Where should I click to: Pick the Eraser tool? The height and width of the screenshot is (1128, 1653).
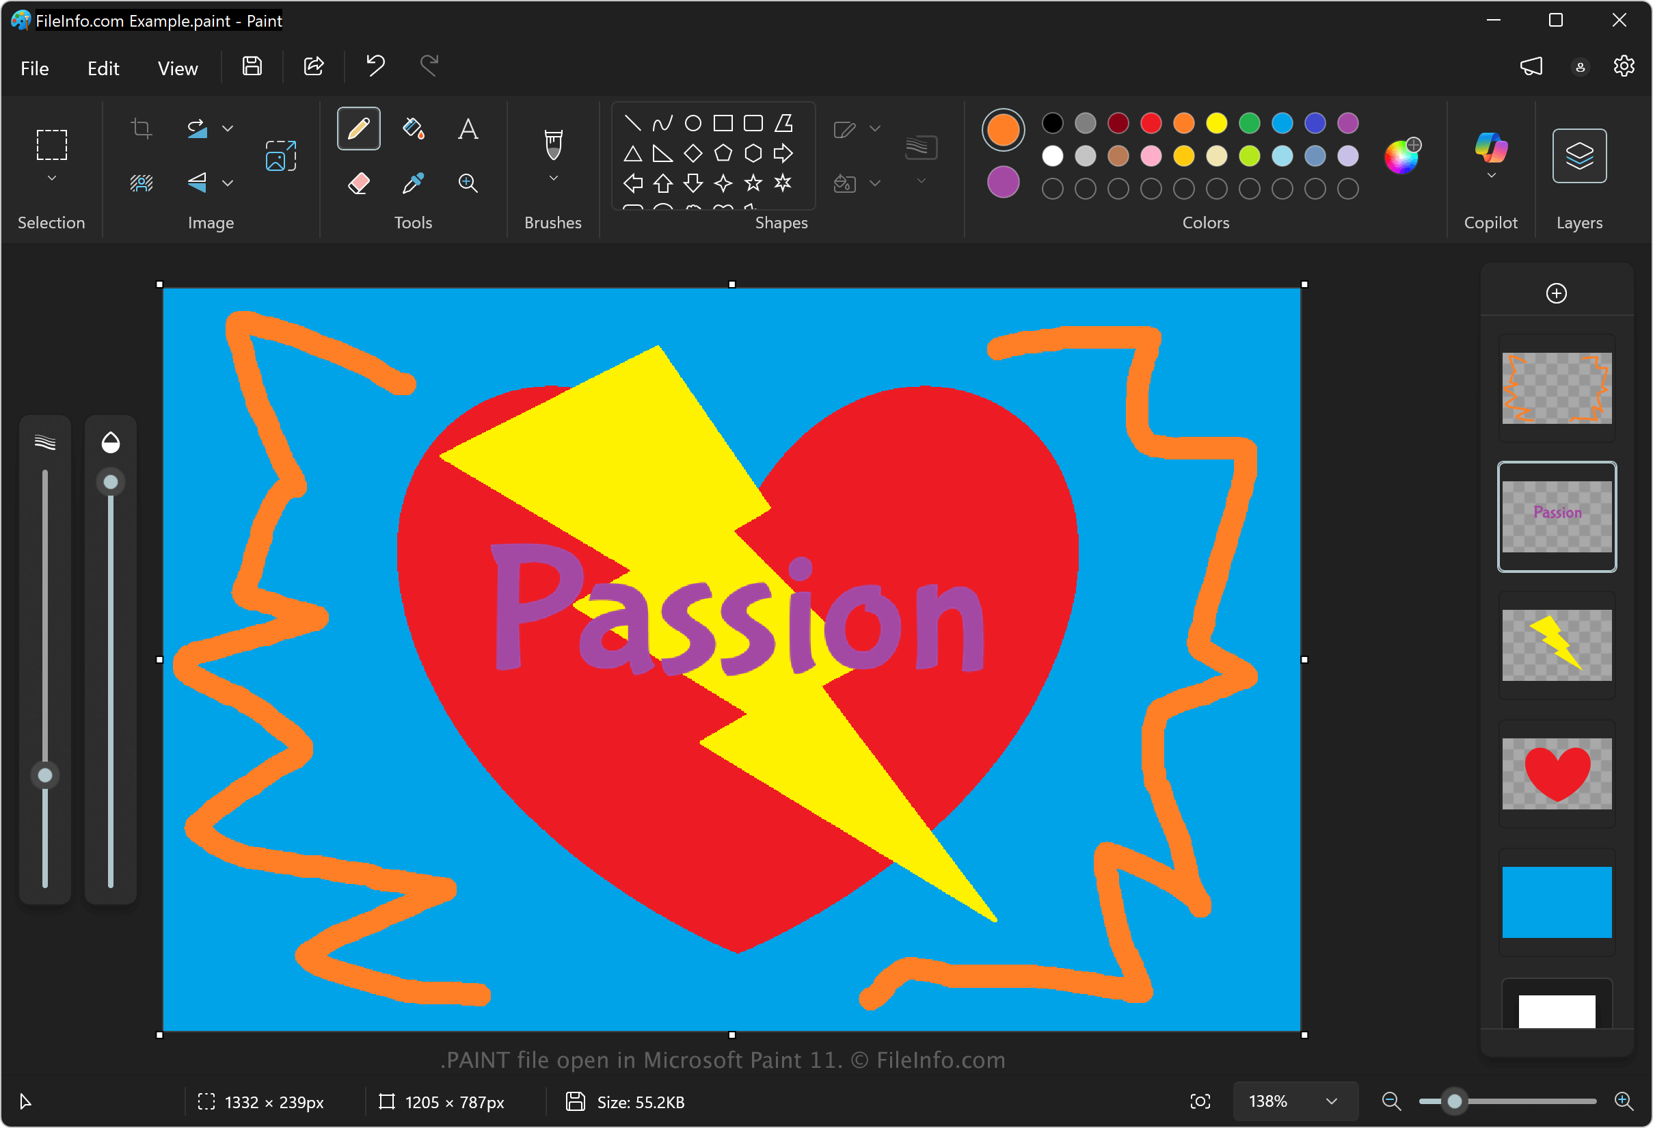point(358,183)
